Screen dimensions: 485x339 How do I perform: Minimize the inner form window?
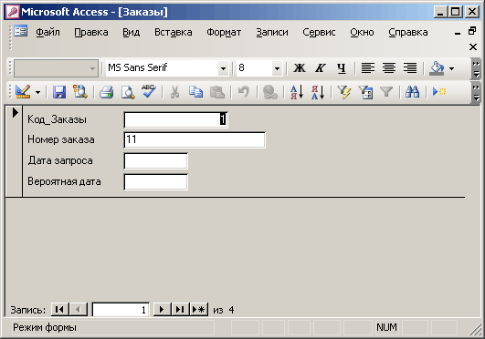[x=458, y=34]
